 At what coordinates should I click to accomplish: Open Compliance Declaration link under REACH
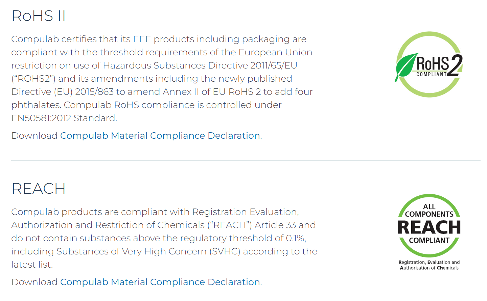pos(160,282)
